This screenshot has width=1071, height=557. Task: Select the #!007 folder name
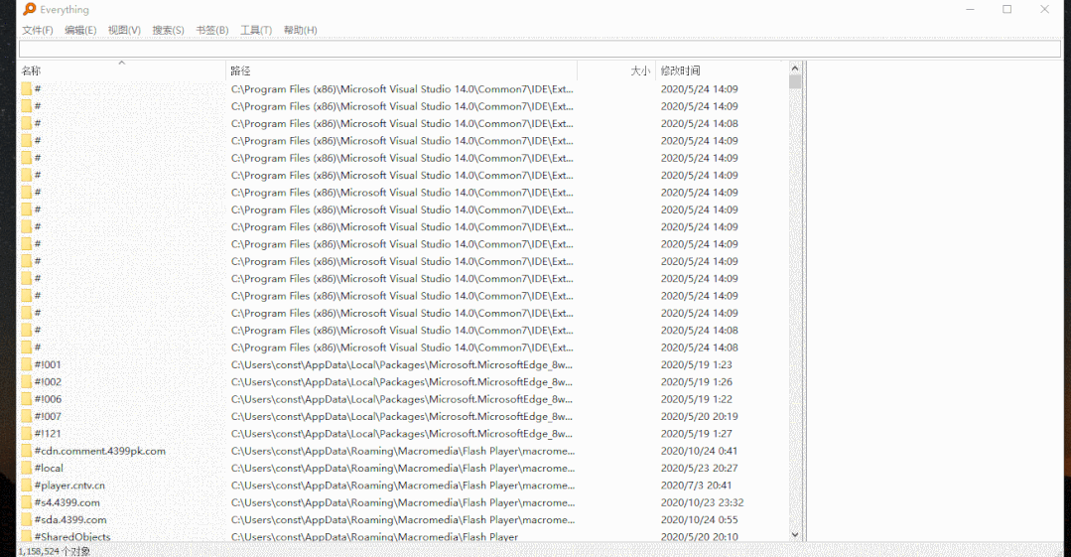pos(48,416)
